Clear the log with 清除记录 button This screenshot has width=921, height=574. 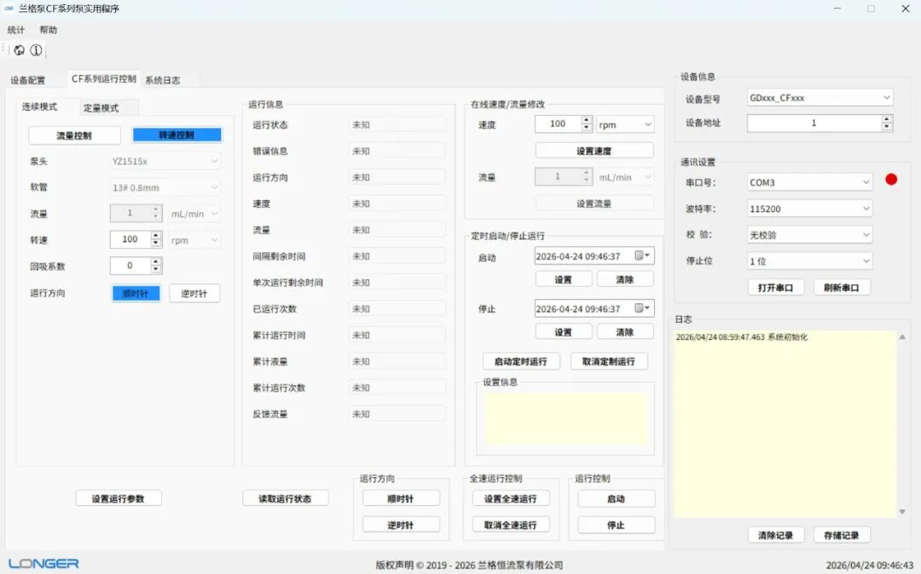[x=775, y=535]
